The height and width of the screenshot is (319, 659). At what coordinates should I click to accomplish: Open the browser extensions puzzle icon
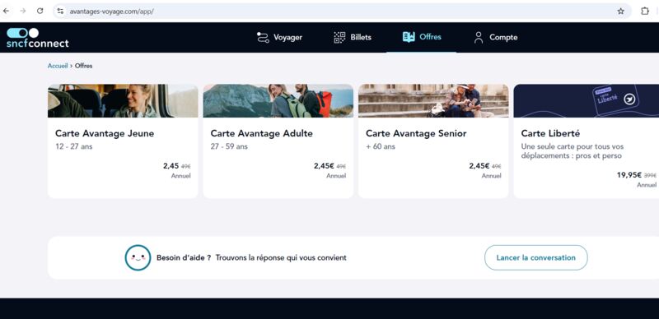645,12
